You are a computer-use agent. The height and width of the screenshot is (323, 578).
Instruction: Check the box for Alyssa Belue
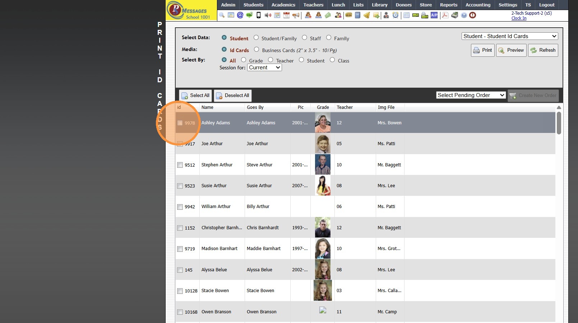pyautogui.click(x=180, y=270)
